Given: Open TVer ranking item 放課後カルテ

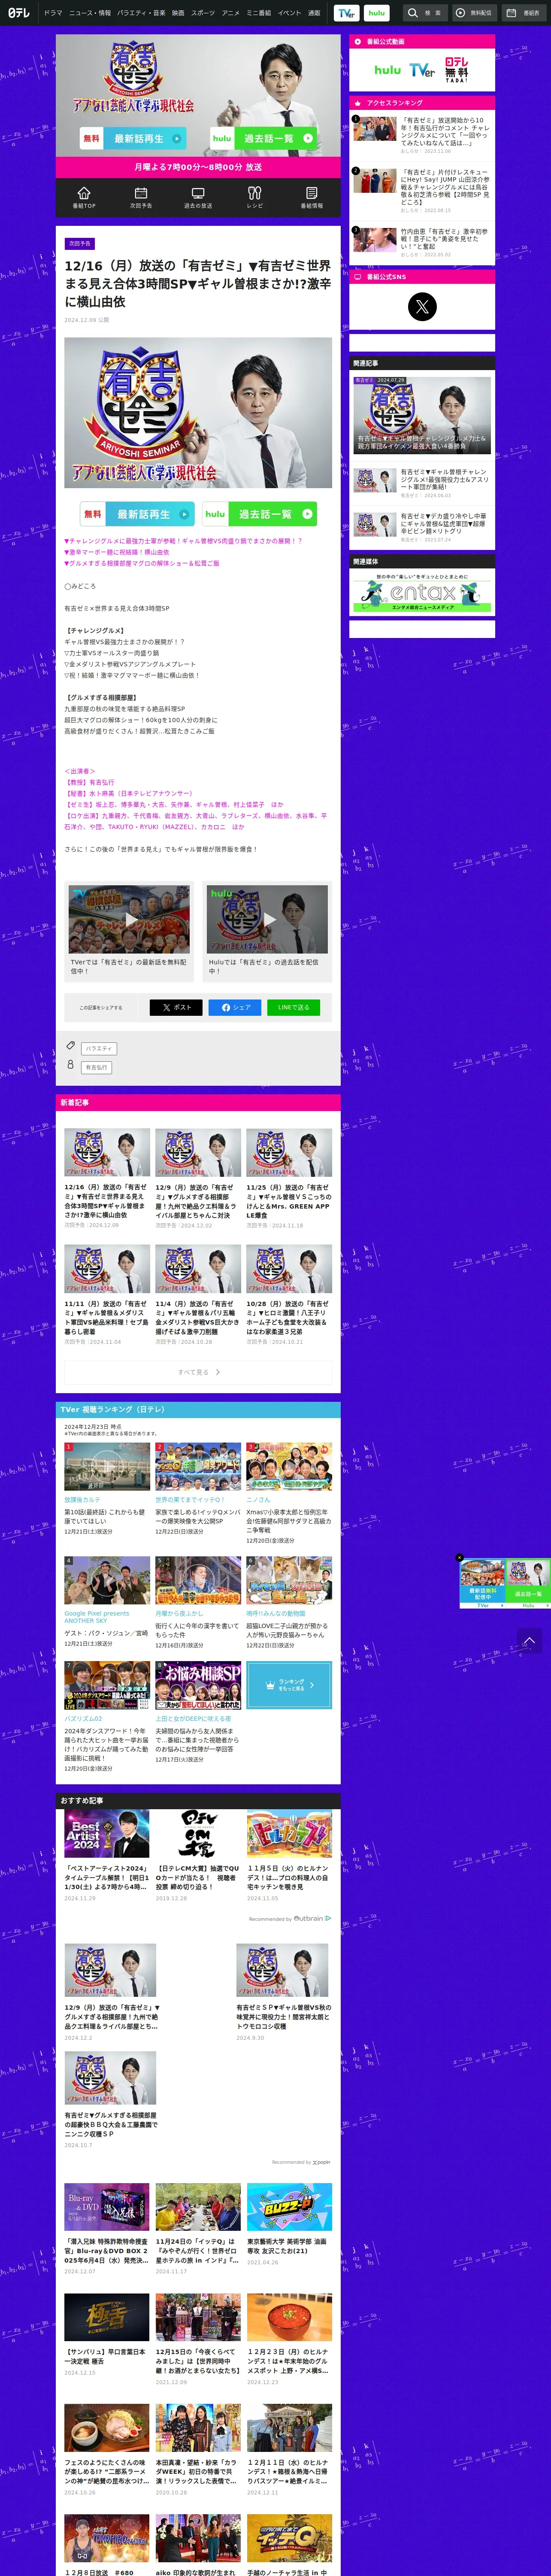Looking at the screenshot, I should [107, 1489].
